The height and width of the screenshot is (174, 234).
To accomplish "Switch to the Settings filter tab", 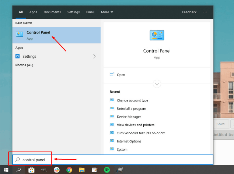I will click(73, 12).
